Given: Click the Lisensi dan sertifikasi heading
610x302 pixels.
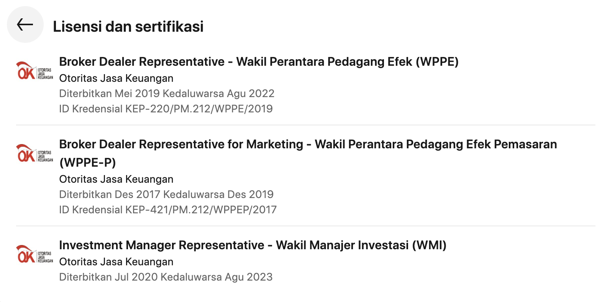Looking at the screenshot, I should pyautogui.click(x=129, y=26).
